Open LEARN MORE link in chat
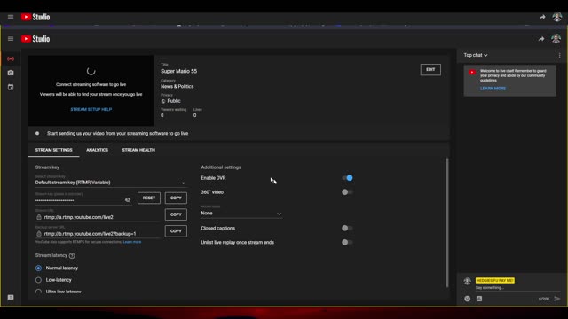This screenshot has width=568, height=319. (x=493, y=89)
